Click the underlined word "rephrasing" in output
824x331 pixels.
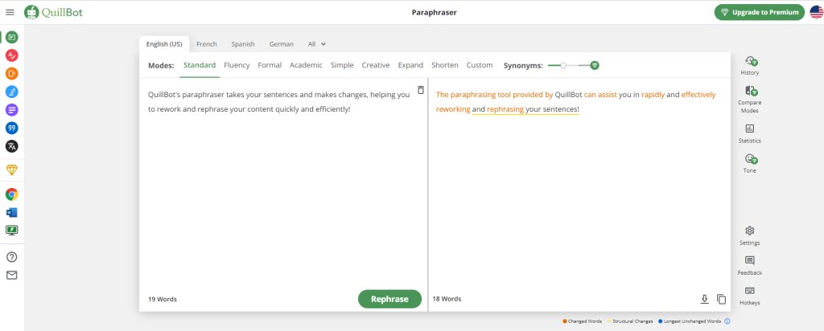(505, 109)
